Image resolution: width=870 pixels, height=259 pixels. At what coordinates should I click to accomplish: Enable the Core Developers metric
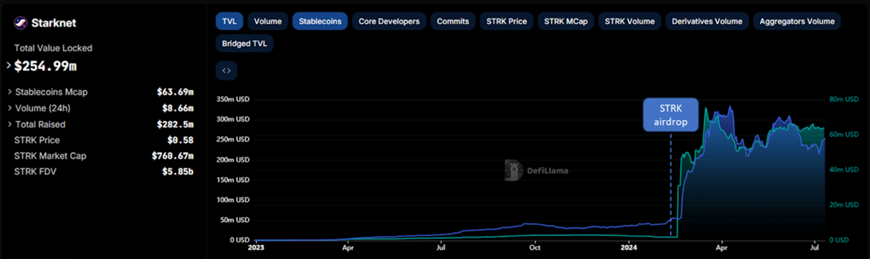[389, 21]
